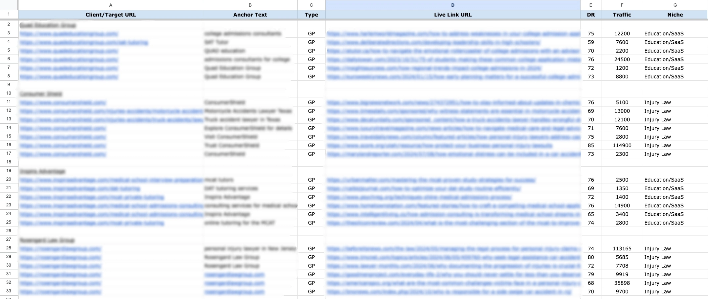Image resolution: width=708 pixels, height=299 pixels.
Task: Click the 'Traffic' header cell
Action: click(x=622, y=15)
